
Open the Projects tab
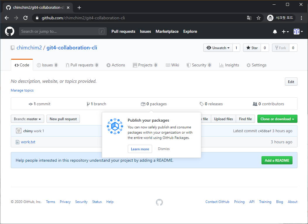(145, 65)
